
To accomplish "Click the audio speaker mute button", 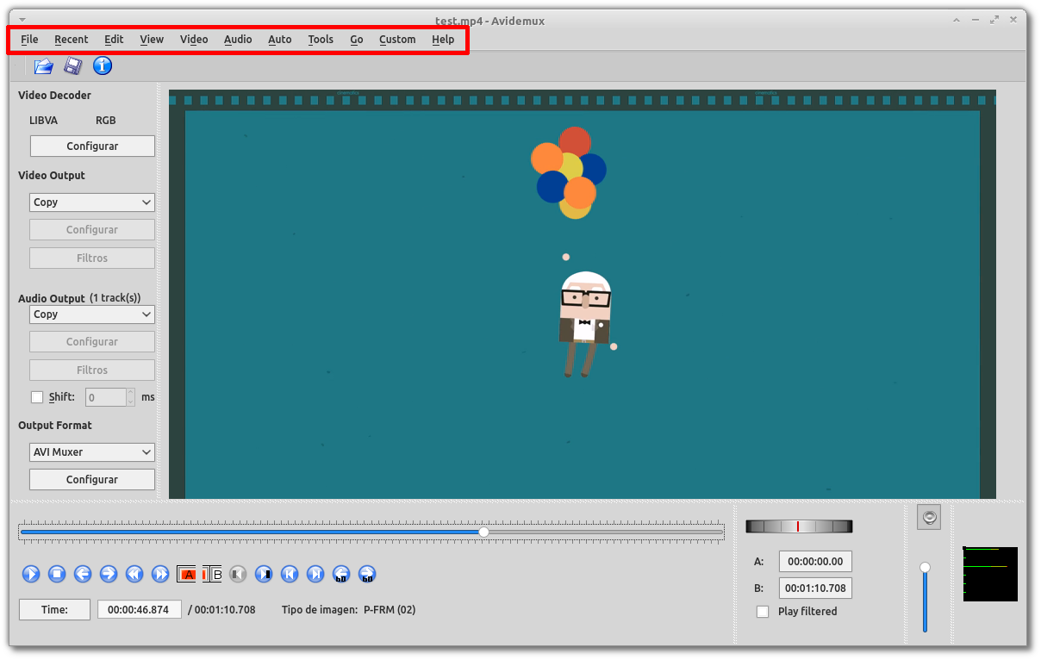I will coord(929,517).
